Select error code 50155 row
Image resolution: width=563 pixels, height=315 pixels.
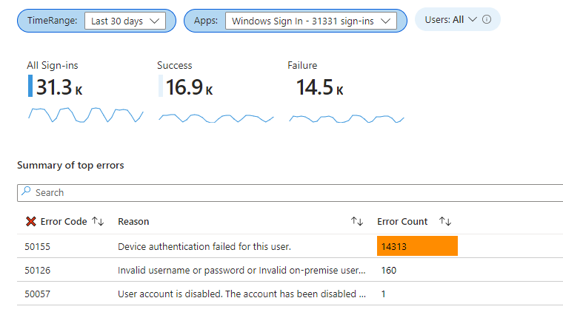[290, 246]
